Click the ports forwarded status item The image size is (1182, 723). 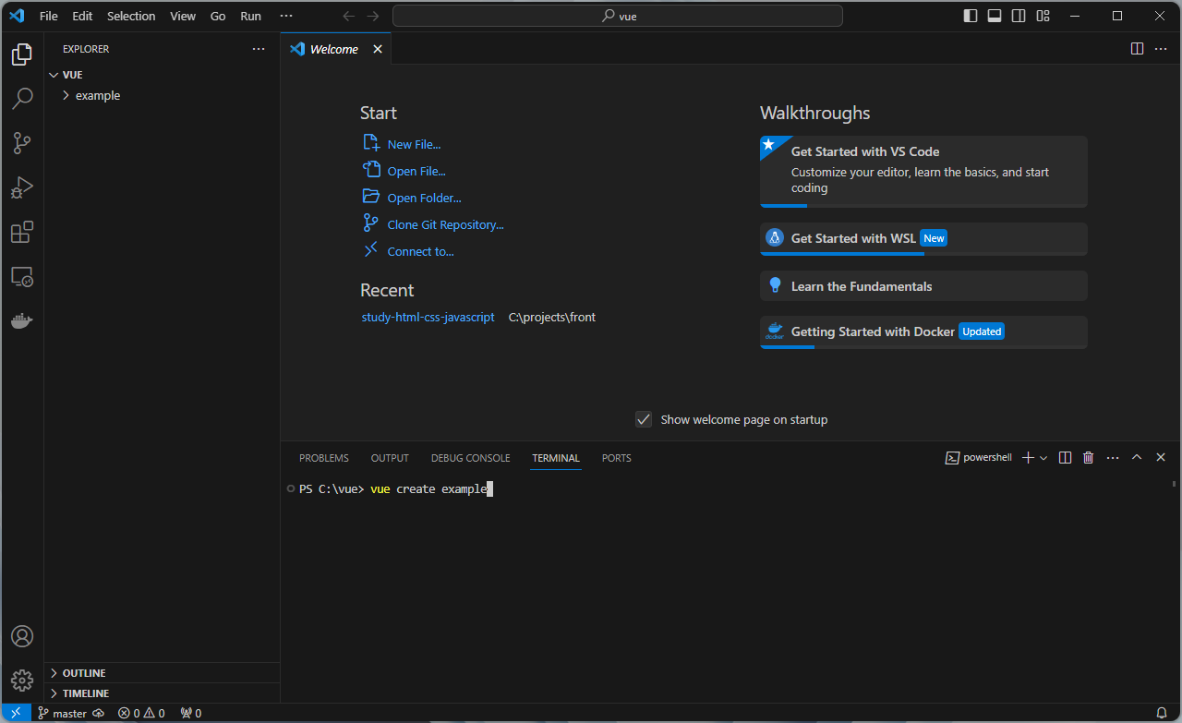point(191,713)
